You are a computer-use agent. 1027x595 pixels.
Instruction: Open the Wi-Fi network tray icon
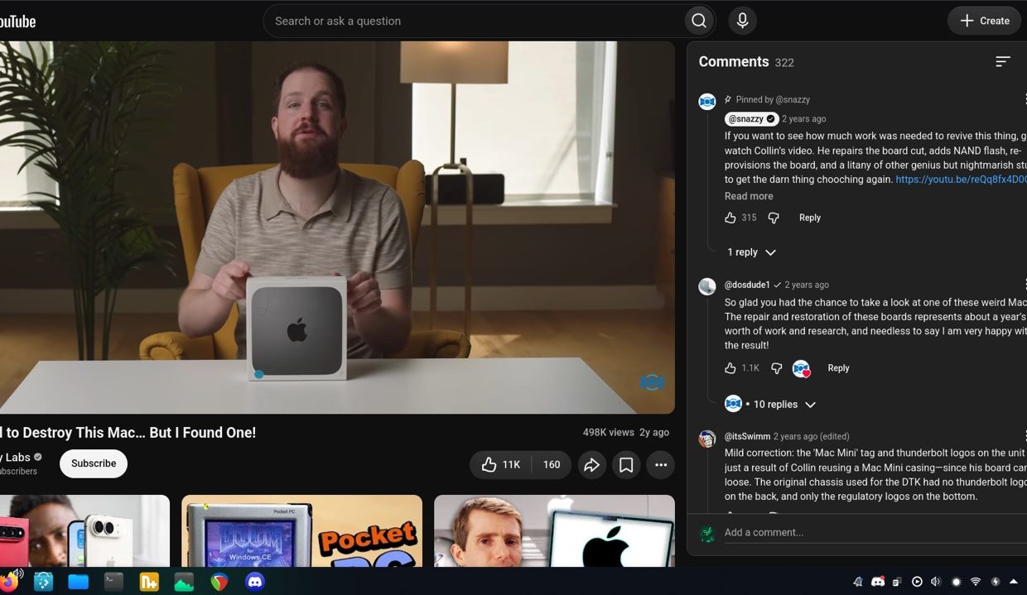pyautogui.click(x=976, y=582)
